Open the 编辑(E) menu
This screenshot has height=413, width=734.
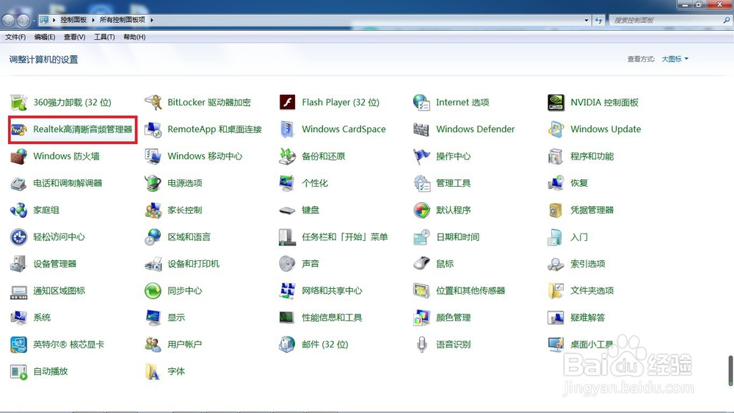click(x=45, y=37)
